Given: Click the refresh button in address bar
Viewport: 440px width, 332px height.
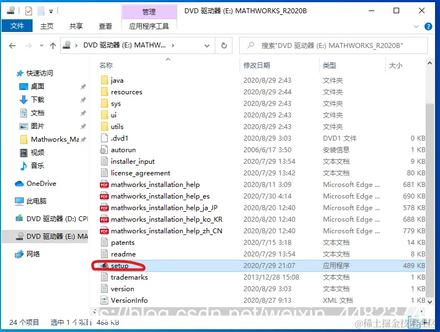Looking at the screenshot, I should tap(224, 45).
